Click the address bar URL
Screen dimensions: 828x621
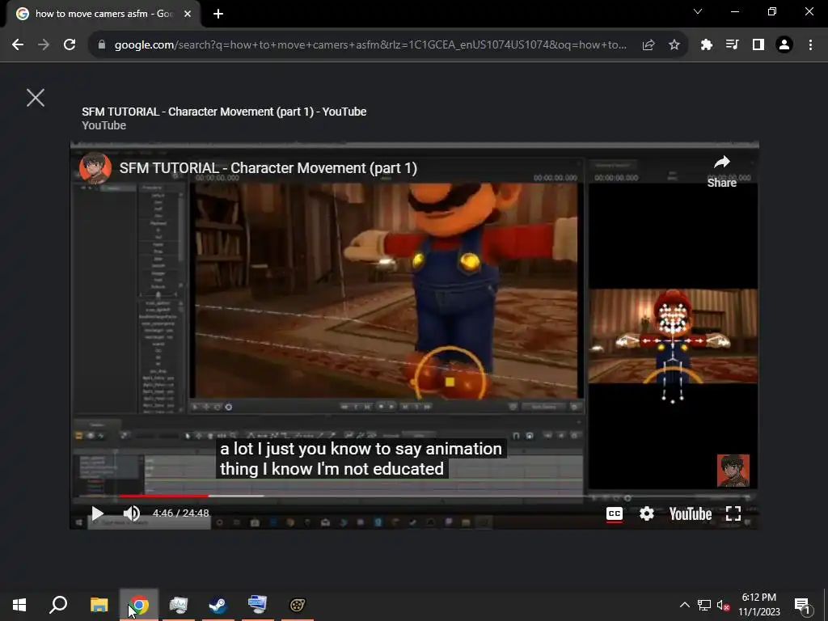[x=370, y=45]
